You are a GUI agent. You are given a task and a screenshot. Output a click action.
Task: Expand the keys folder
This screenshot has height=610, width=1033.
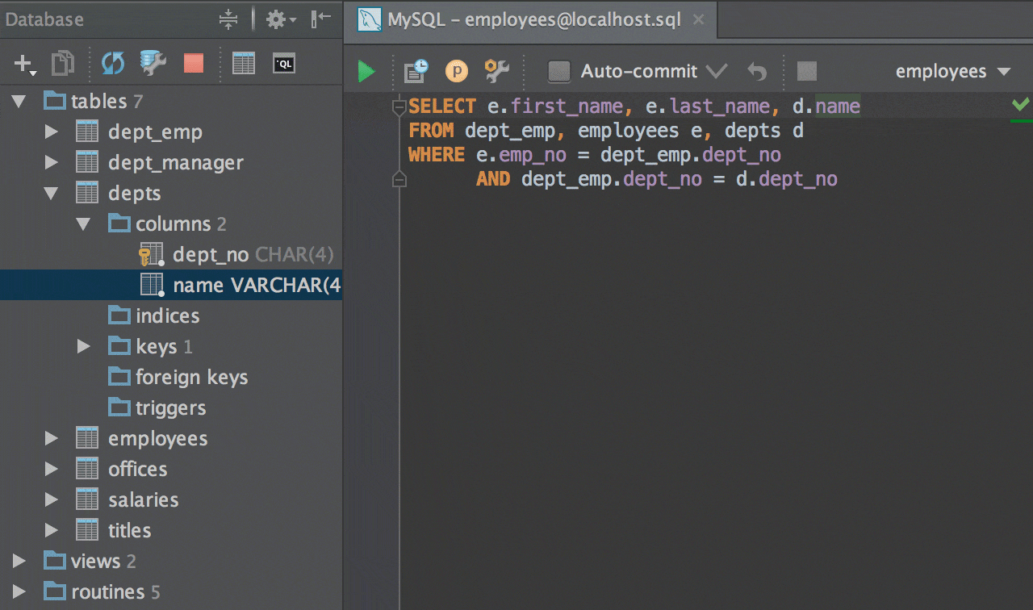(82, 347)
